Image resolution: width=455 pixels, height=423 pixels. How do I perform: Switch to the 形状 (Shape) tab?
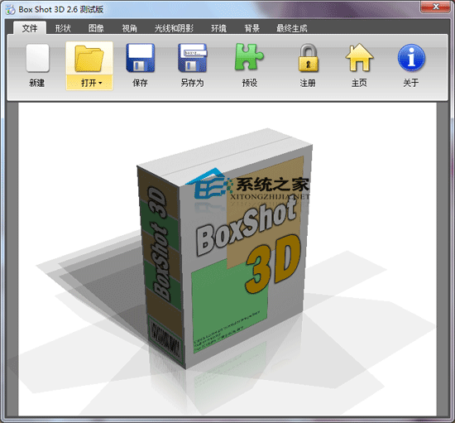[x=63, y=28]
